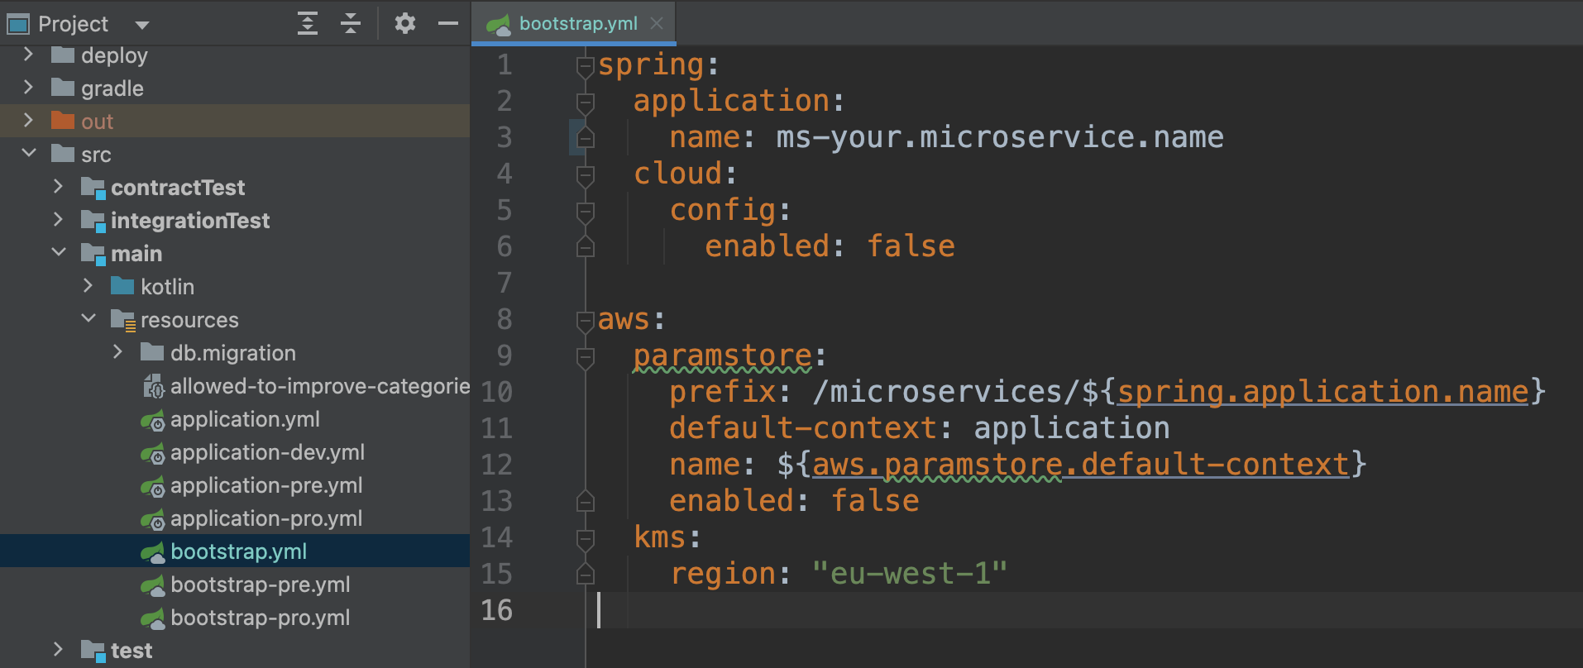Screen dimensions: 1583x668
Task: Click Spring icon of application-pro.yml
Action: (x=153, y=519)
